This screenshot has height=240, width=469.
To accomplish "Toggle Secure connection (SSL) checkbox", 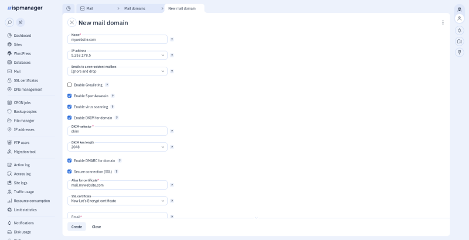I will [69, 172].
